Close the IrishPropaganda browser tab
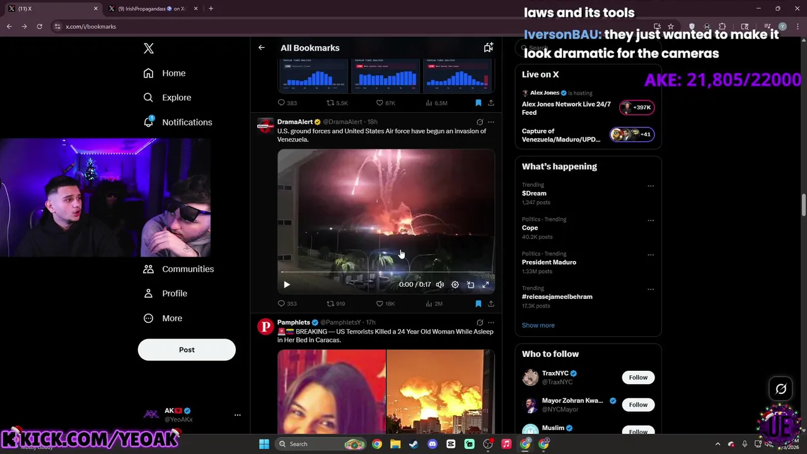Image resolution: width=807 pixels, height=454 pixels. click(195, 9)
